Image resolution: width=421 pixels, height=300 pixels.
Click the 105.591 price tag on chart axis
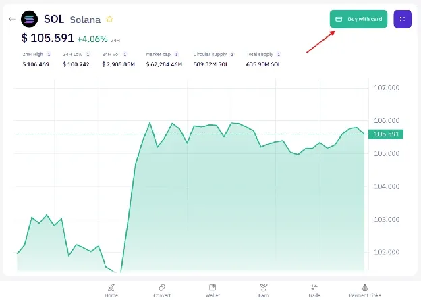[x=386, y=134]
